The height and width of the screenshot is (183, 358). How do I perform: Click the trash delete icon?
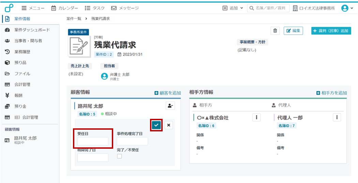(275, 31)
